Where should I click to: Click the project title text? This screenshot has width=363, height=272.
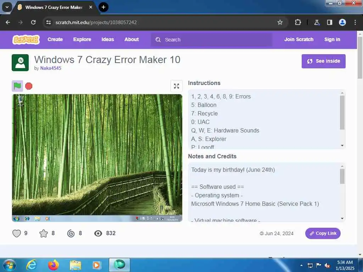107,59
